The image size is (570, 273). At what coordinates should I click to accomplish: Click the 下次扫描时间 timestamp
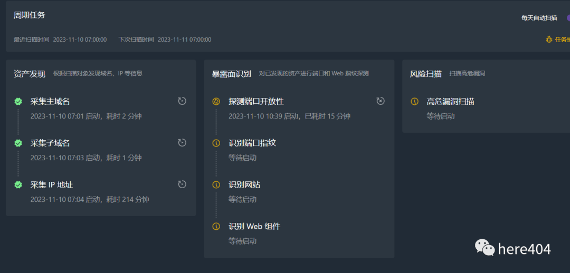coord(184,40)
